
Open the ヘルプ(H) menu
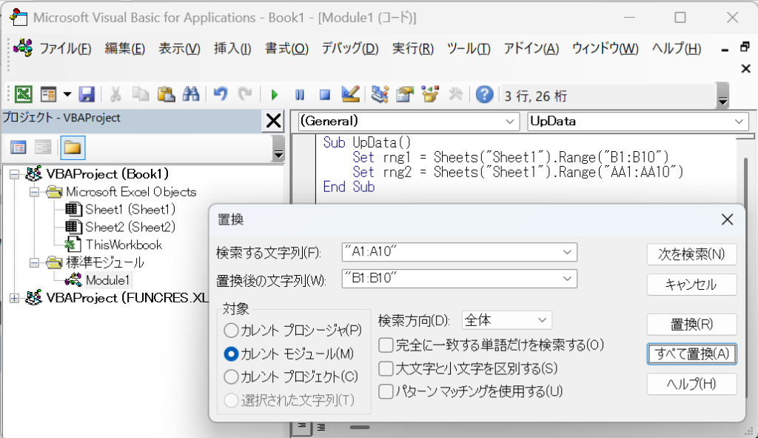coord(677,48)
